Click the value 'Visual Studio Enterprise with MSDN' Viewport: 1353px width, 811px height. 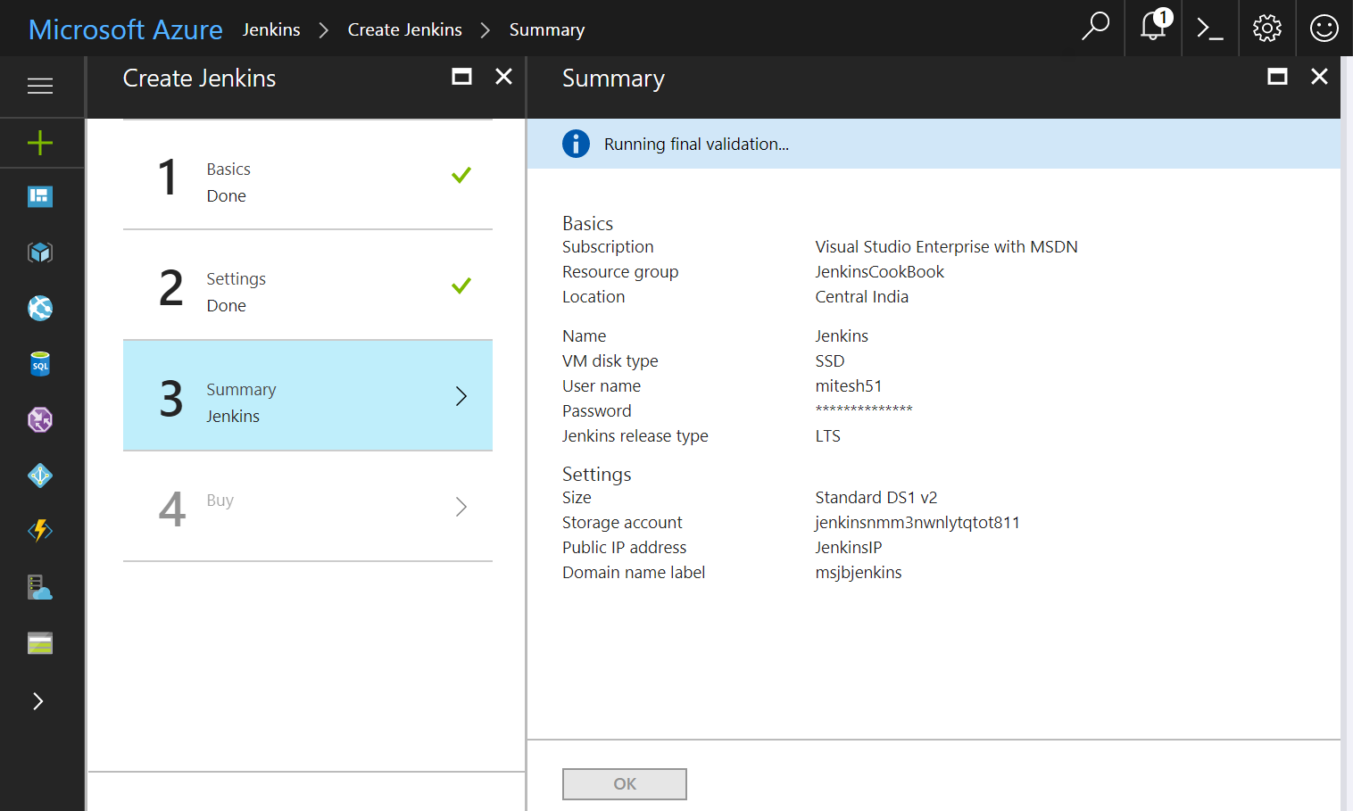point(946,246)
